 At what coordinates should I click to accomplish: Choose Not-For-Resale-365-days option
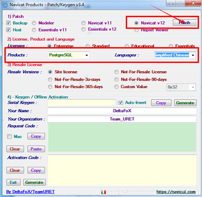pos(50,87)
